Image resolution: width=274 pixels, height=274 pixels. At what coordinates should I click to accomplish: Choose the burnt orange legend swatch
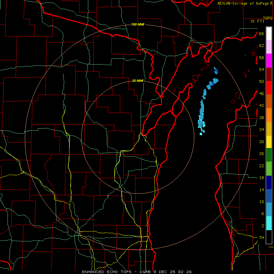269,101
